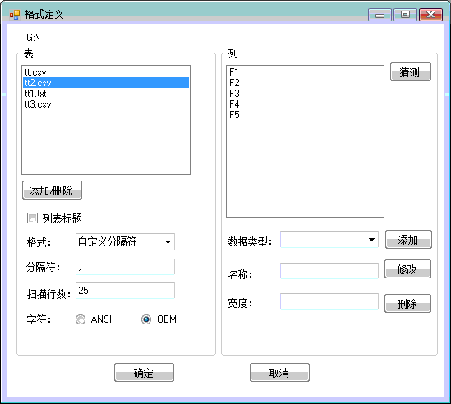The height and width of the screenshot is (404, 451).
Task: Close the 格式定义 window
Action: coord(430,15)
